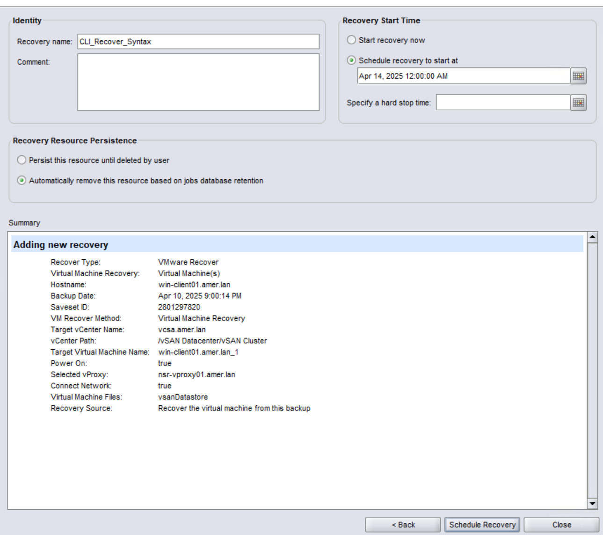
Task: Go back using the Back button
Action: (x=406, y=524)
